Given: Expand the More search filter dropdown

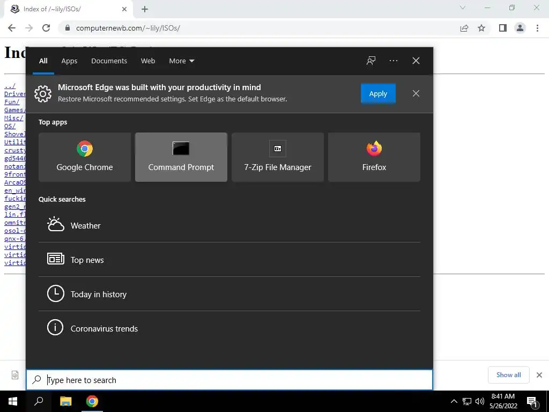Looking at the screenshot, I should click(x=181, y=61).
